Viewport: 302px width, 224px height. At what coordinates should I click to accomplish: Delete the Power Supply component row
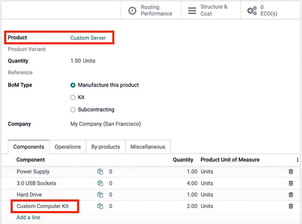[x=291, y=172]
